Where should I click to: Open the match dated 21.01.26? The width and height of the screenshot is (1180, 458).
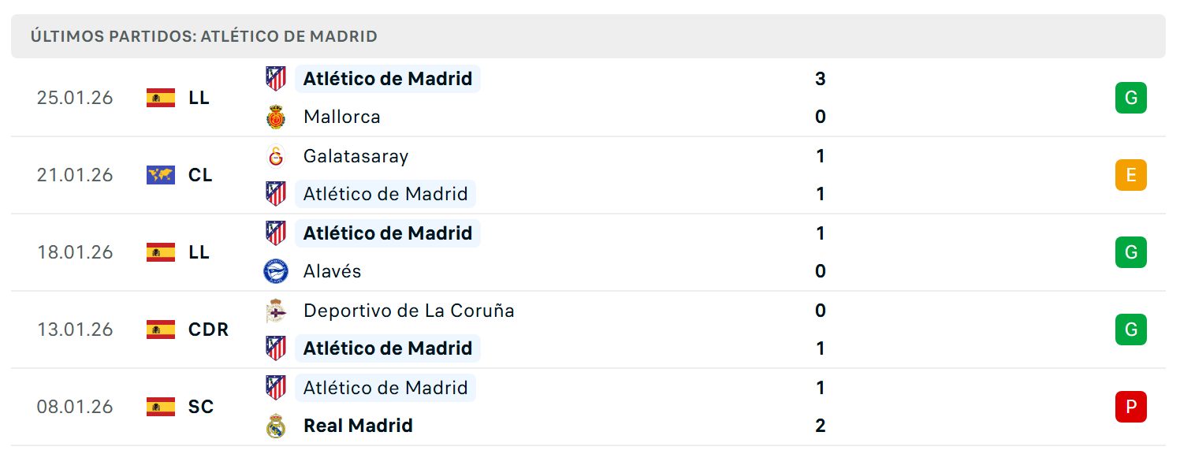point(588,175)
